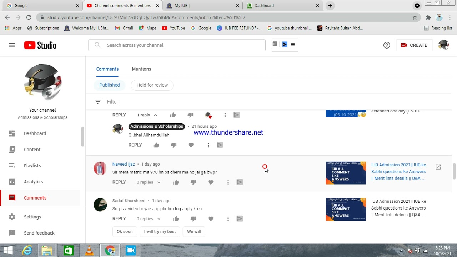Heart Sadaf Khursheed's comment
The image size is (457, 257).
point(211,219)
